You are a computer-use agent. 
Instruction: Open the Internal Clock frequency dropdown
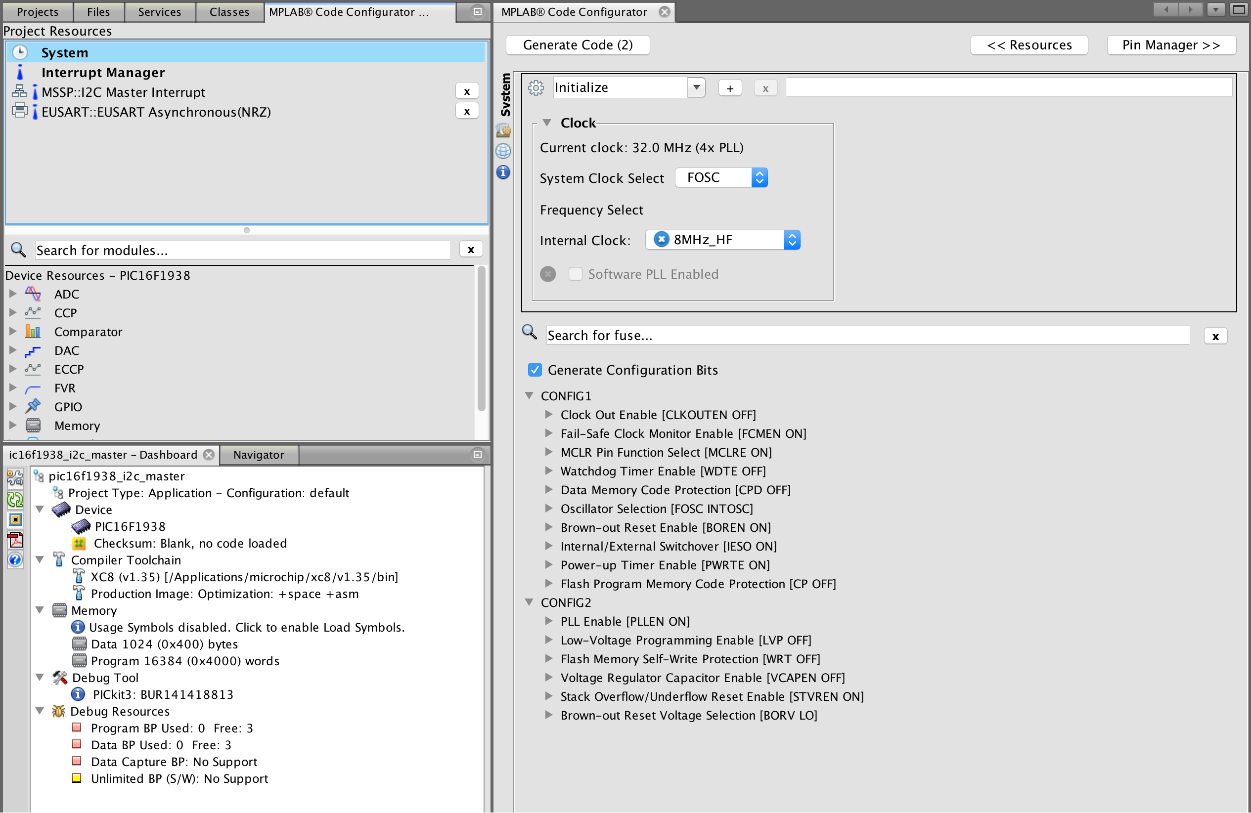click(x=723, y=240)
